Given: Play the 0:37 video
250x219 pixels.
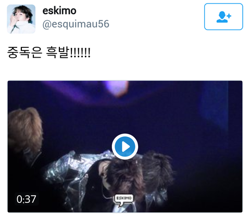Looking at the screenshot, I should 125,147.
